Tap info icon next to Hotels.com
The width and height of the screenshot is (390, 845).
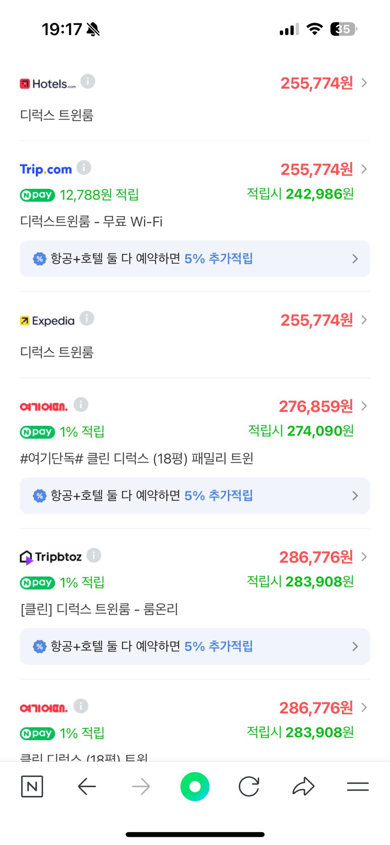click(x=87, y=82)
